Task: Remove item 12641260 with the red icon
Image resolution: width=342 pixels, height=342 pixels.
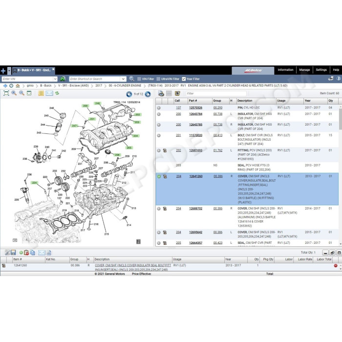Action: (x=336, y=265)
